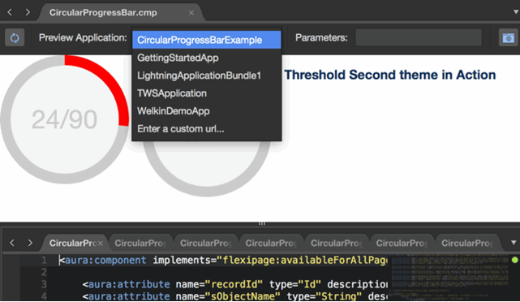Screen dimensions: 520x302
Task: Go forward using top pane right arrow
Action: point(28,13)
